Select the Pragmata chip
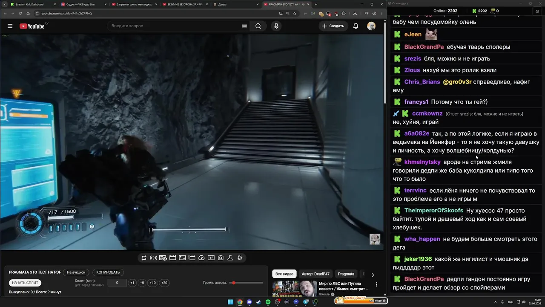The image size is (545, 307). click(x=346, y=274)
